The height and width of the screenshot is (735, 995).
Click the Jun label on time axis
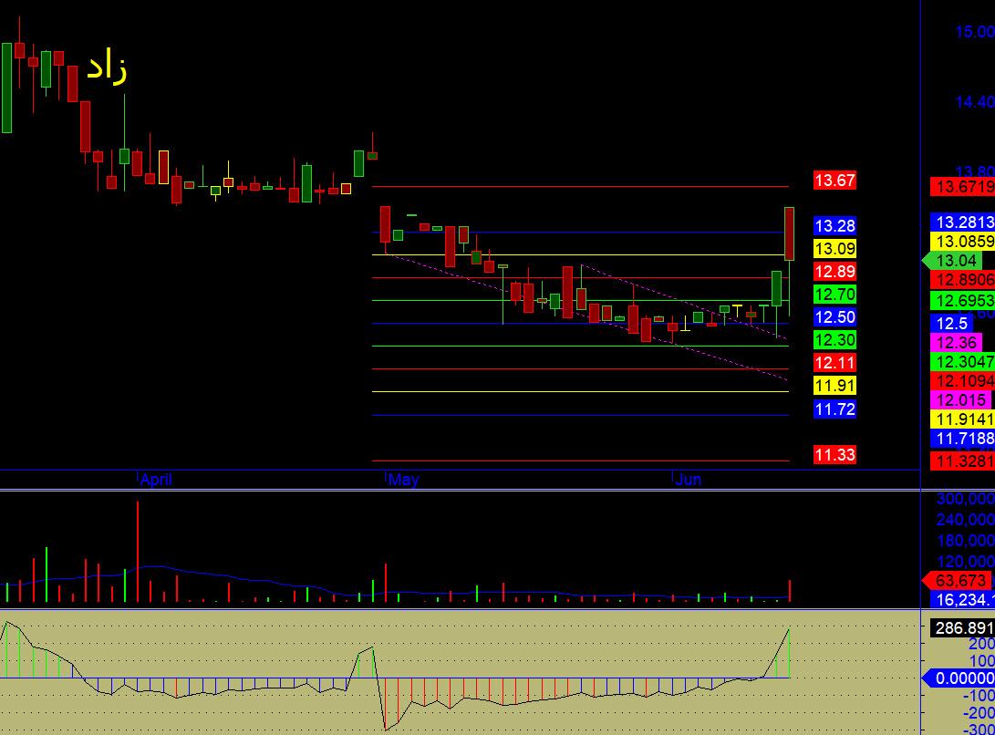[688, 480]
